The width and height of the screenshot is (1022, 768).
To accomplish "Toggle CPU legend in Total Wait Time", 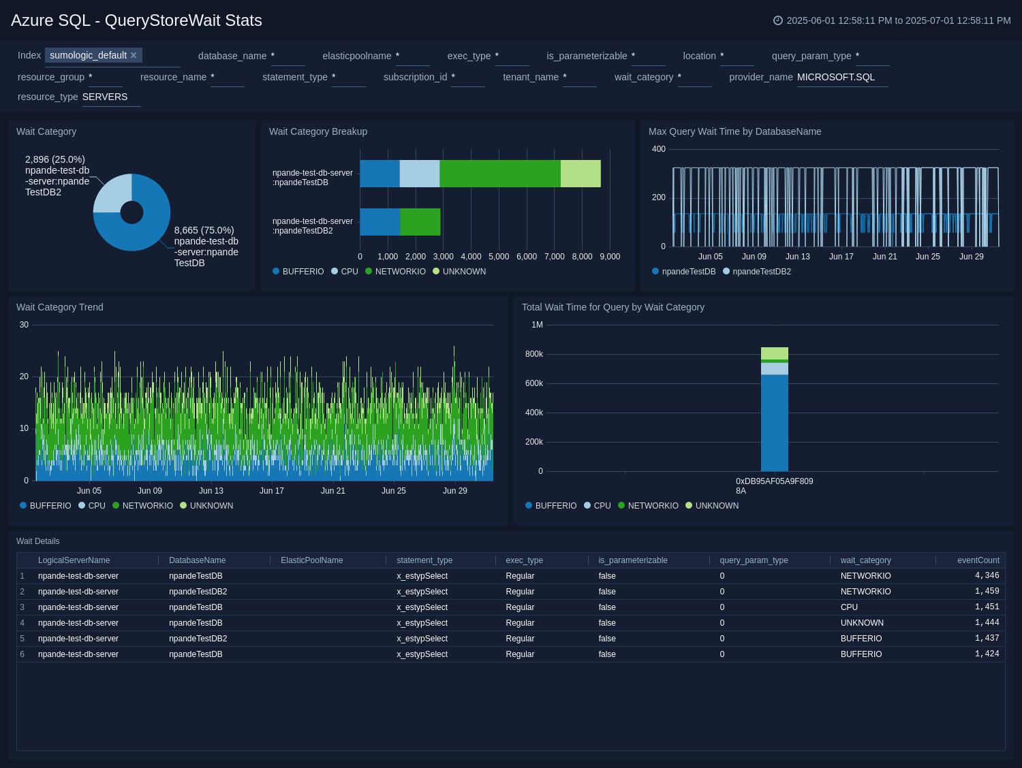I will tap(598, 506).
